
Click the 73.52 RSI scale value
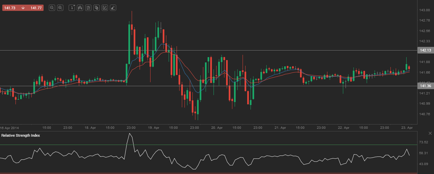point(424,142)
